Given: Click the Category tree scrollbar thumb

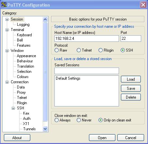Looking at the screenshot, I should pos(45,72).
